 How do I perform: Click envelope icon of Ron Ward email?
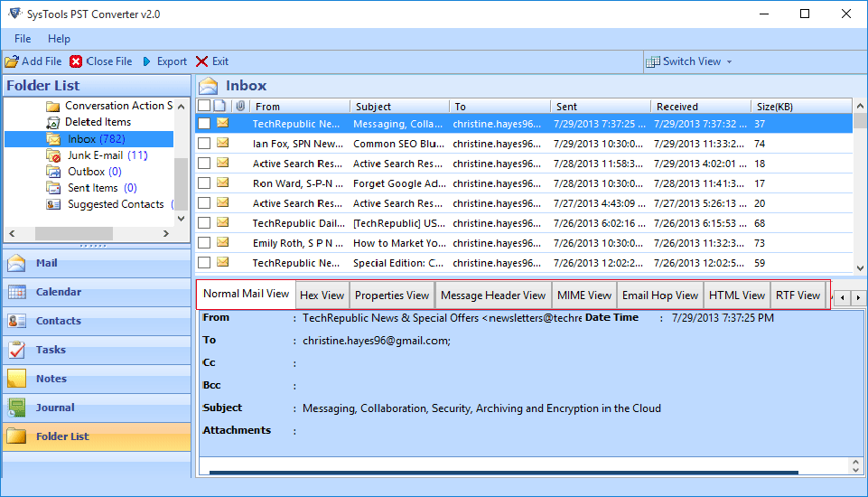tap(222, 183)
